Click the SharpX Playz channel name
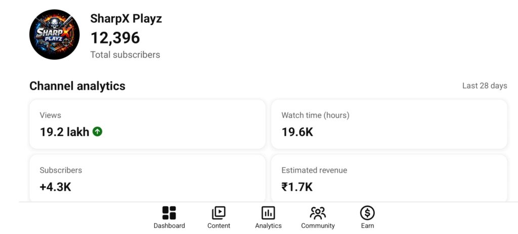 [x=126, y=19]
